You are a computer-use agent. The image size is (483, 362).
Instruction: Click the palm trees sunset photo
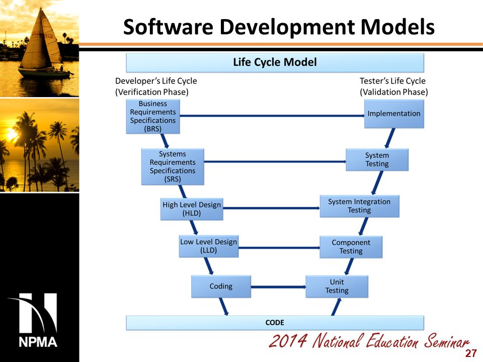(x=39, y=145)
